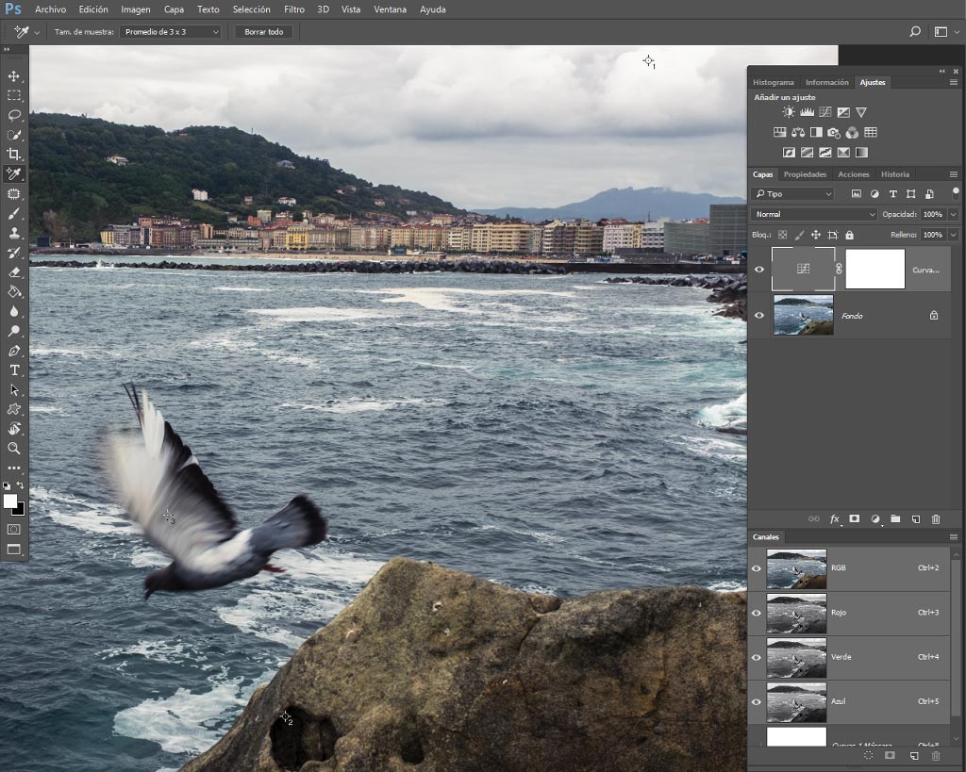Select the Zoom tool in toolbar
Viewport: 966px width, 772px height.
(13, 448)
